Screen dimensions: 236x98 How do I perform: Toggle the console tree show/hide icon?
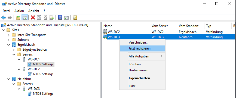pos(24,18)
